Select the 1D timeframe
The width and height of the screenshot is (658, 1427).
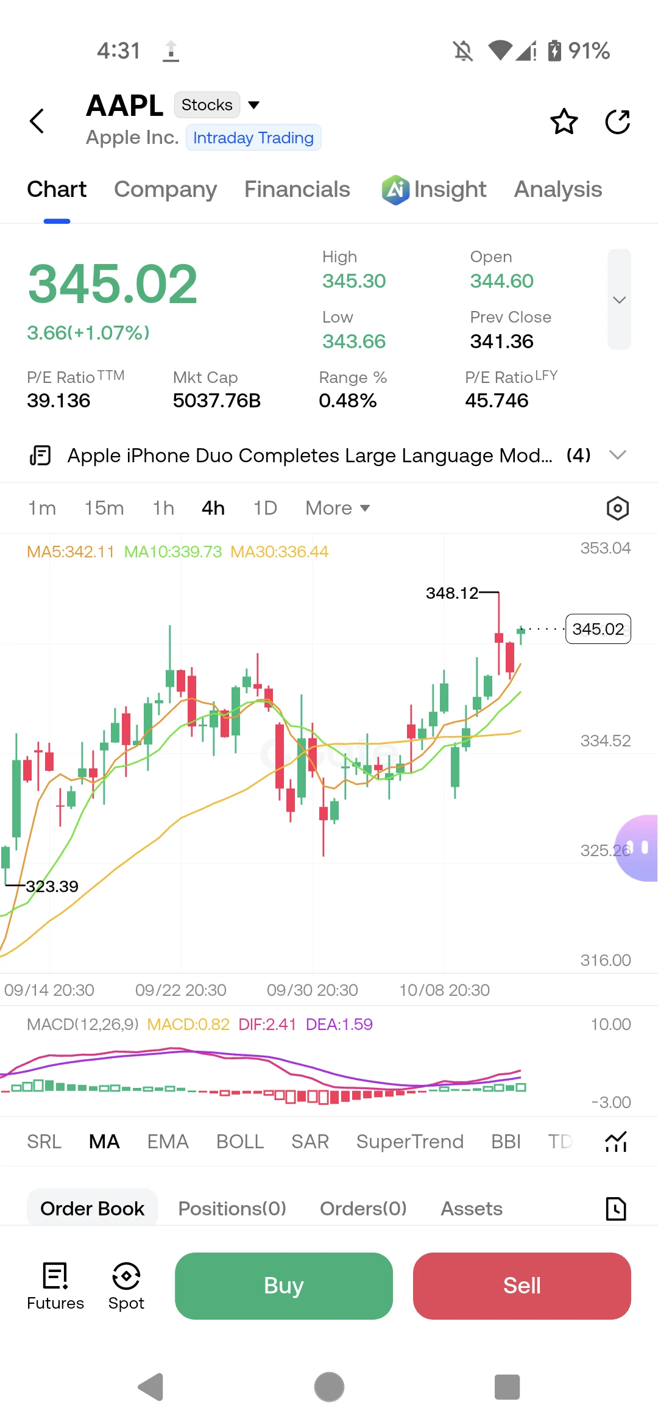pyautogui.click(x=265, y=508)
